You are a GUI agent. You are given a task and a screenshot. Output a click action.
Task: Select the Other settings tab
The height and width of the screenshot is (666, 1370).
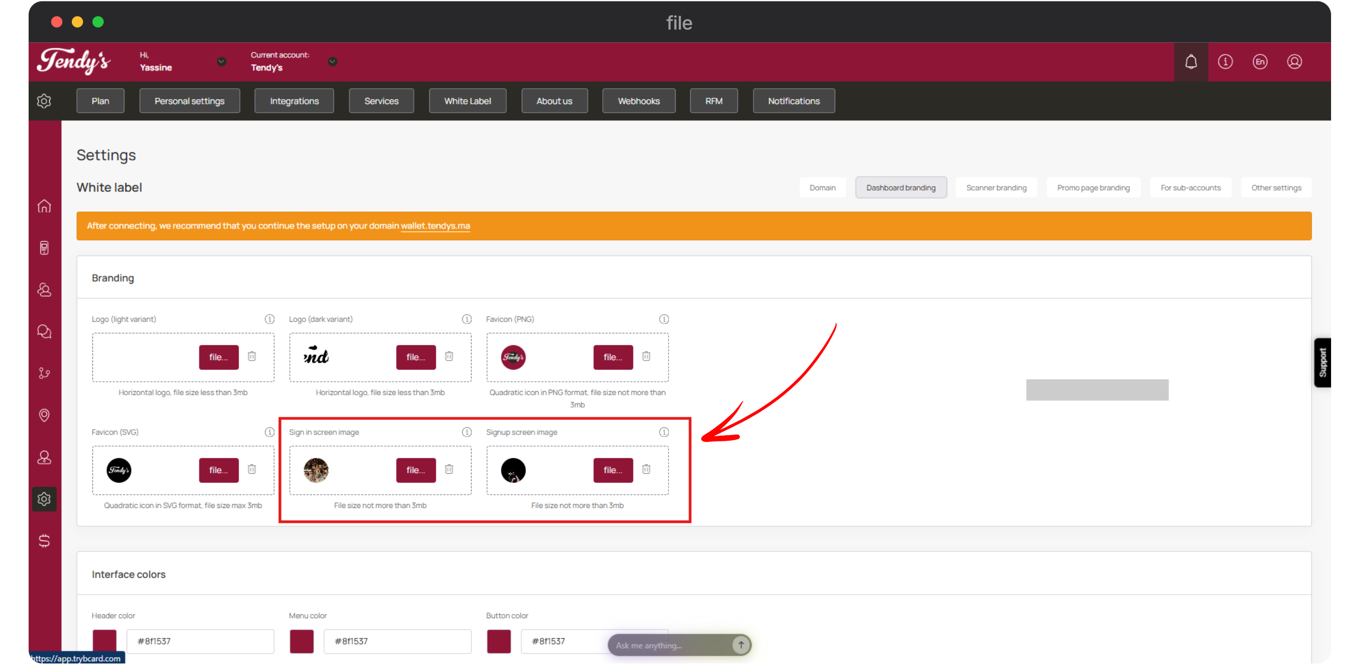point(1276,188)
